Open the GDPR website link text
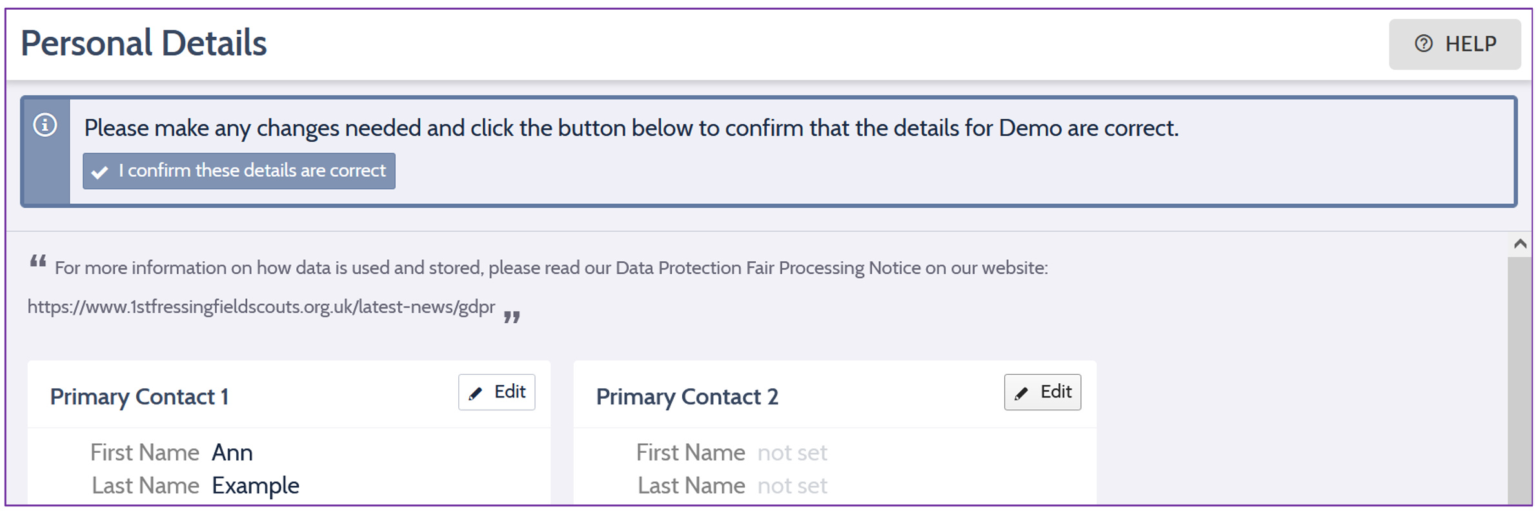This screenshot has width=1538, height=518. [x=261, y=307]
